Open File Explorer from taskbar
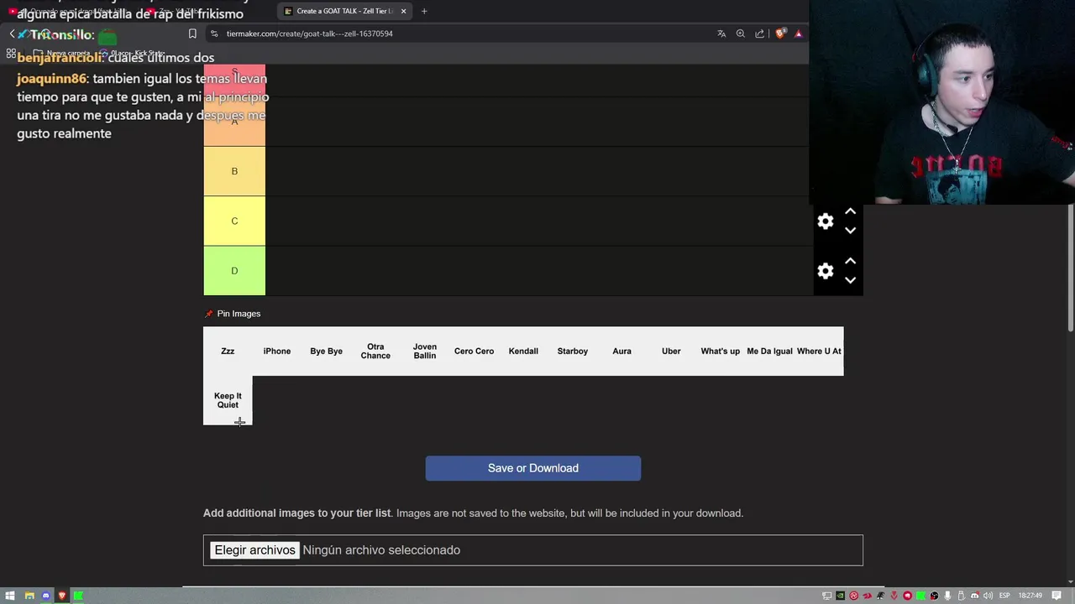This screenshot has height=604, width=1075. 29,596
